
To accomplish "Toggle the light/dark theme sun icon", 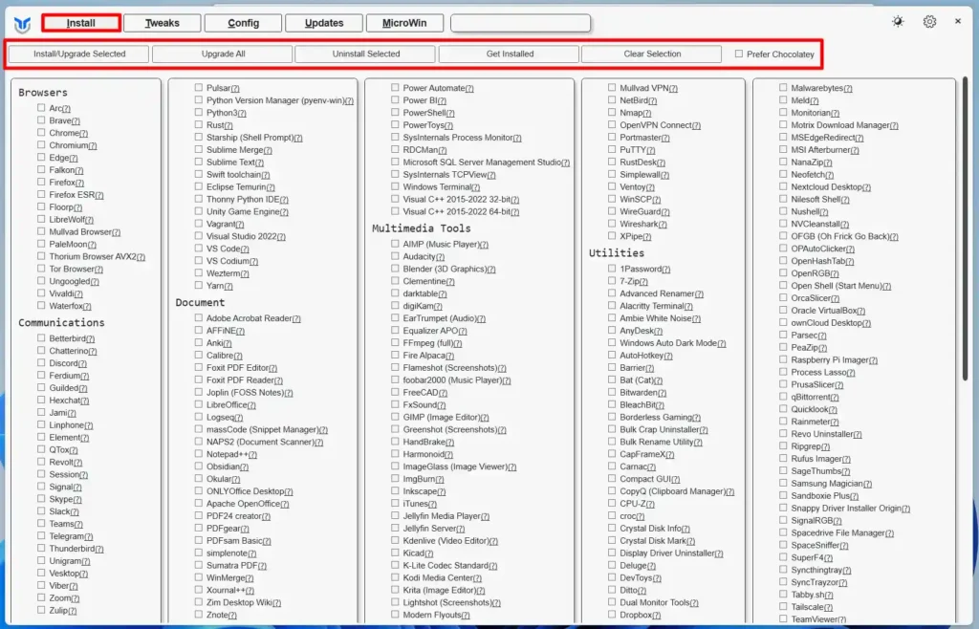I will tap(898, 22).
